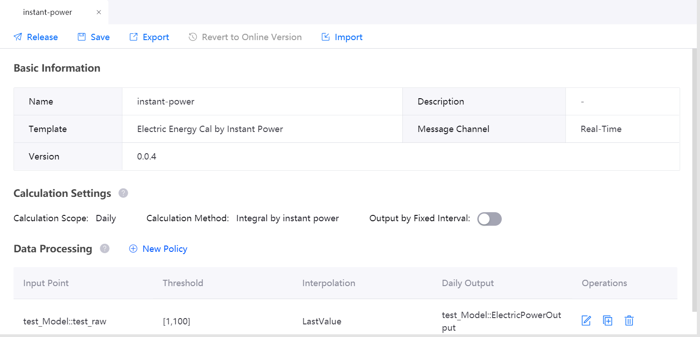
Task: Click the Output by Fixed Interval label
Action: click(420, 218)
